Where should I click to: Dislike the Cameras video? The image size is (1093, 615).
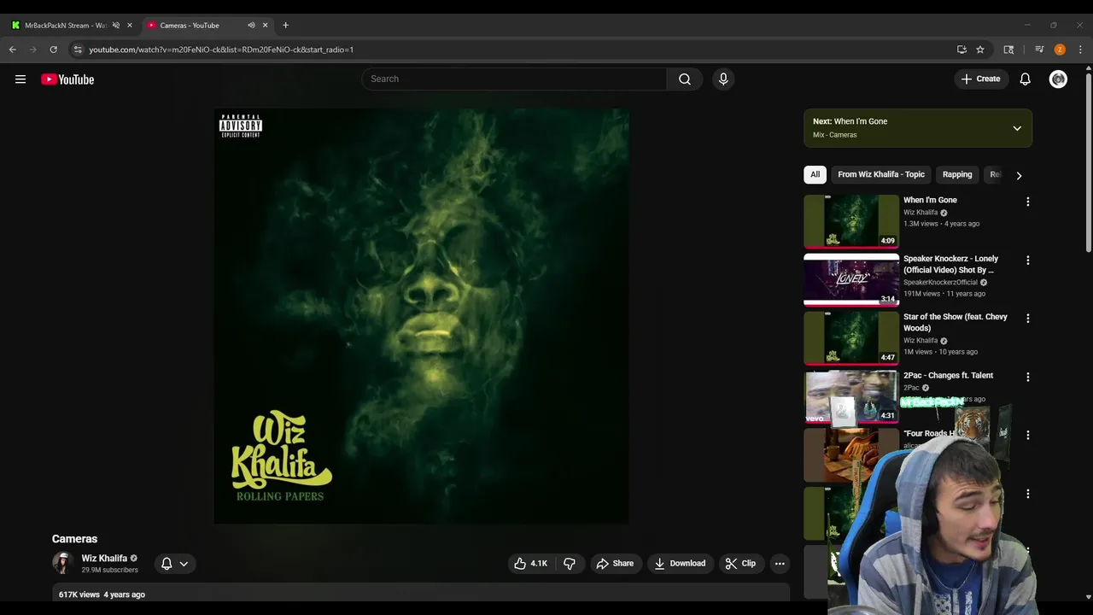pyautogui.click(x=570, y=564)
